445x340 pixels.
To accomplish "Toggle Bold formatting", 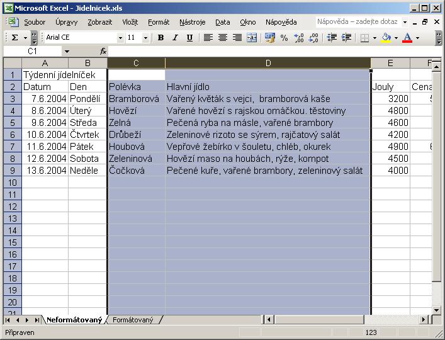I will (161, 37).
